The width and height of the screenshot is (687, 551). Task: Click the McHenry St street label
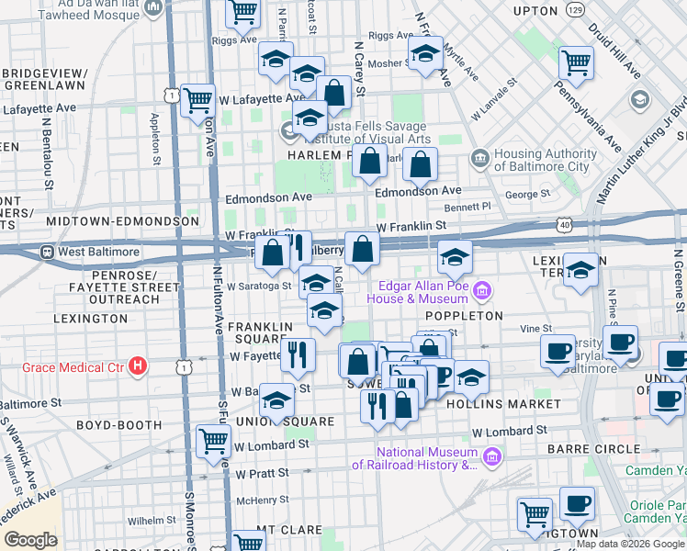pyautogui.click(x=263, y=500)
